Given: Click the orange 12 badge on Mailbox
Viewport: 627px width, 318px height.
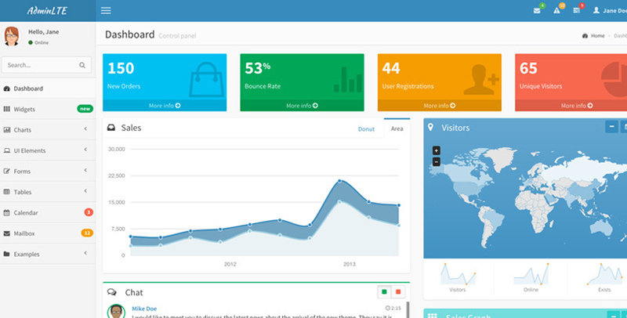Looking at the screenshot, I should [87, 233].
